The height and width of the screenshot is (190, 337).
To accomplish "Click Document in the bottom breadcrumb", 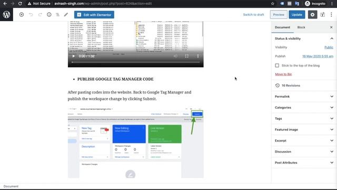I will (11, 186).
